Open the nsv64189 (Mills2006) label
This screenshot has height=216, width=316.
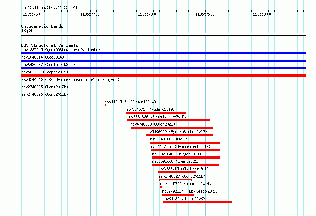tap(184, 199)
